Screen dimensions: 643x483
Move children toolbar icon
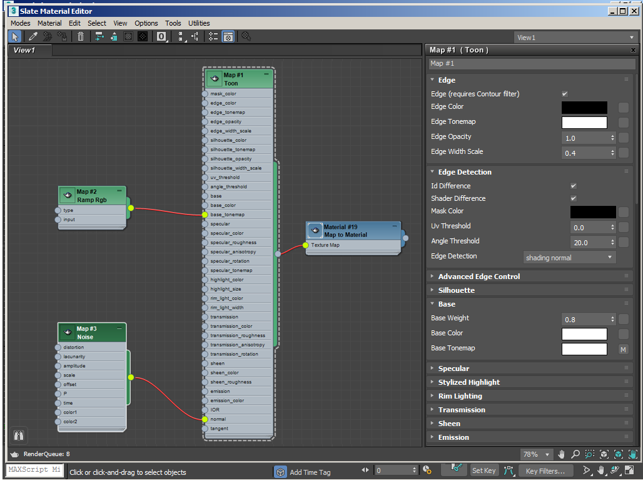click(99, 36)
